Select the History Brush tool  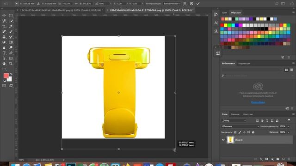coord(11,37)
